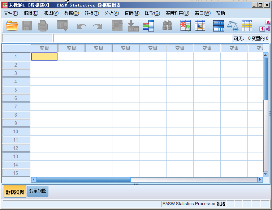Open the 视图(V) menu
The height and width of the screenshot is (210, 272).
click(x=51, y=13)
